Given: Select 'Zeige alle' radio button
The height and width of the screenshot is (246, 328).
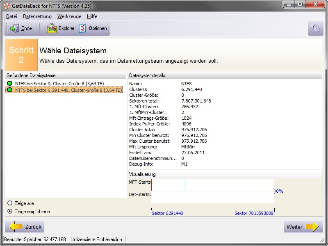Looking at the screenshot, I should [x=10, y=203].
